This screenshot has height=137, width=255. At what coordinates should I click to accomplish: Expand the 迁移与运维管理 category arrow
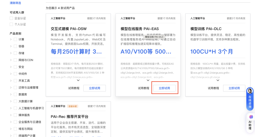[11, 88]
